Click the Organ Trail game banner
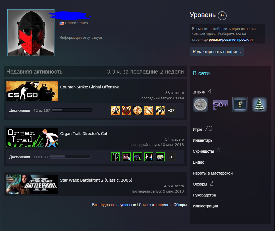Screen dimensions: 275x231 [32, 138]
